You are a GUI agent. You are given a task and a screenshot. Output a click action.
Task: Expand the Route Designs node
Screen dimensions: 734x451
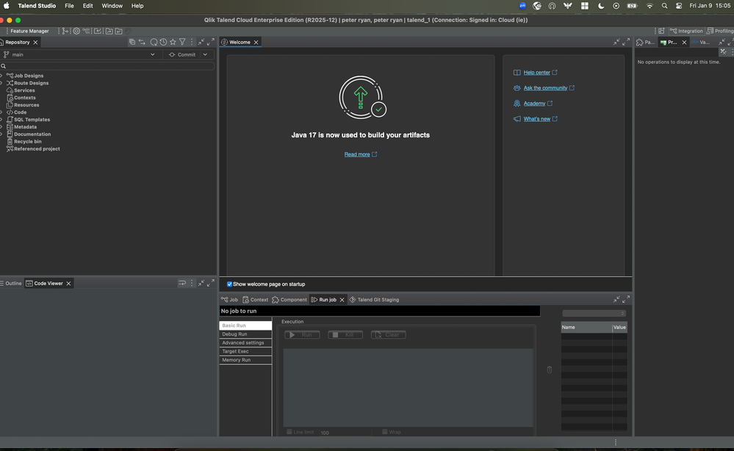click(1, 83)
